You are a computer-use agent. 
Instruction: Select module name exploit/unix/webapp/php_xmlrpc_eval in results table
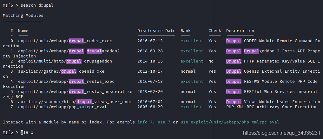[63, 107]
